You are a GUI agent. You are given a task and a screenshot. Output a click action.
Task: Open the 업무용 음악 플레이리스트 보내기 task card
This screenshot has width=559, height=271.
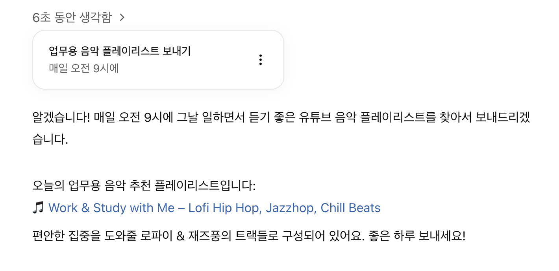coord(120,51)
